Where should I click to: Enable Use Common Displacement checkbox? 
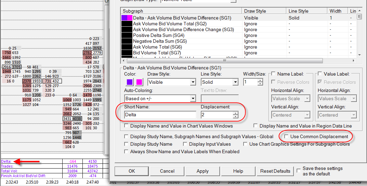(286, 137)
